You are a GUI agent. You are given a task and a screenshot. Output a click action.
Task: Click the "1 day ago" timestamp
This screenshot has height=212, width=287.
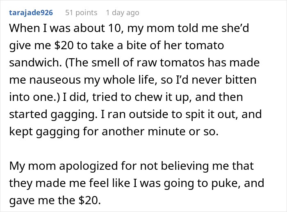123,13
